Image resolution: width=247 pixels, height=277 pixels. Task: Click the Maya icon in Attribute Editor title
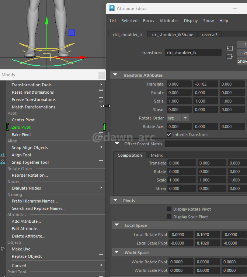(x=112, y=8)
